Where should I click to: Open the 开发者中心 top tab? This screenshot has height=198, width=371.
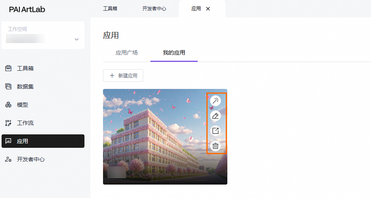(x=154, y=9)
